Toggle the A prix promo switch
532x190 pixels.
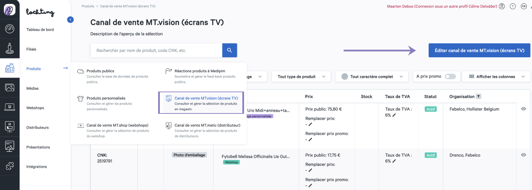point(450,76)
